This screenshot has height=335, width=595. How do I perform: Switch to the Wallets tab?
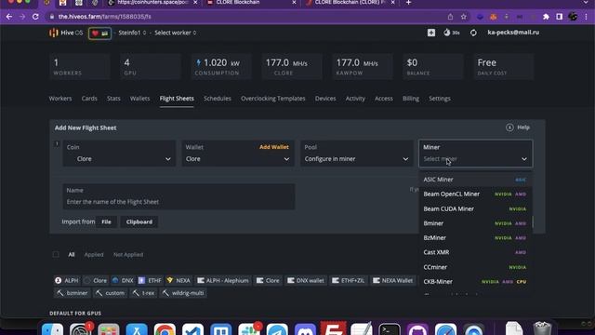[x=139, y=99]
